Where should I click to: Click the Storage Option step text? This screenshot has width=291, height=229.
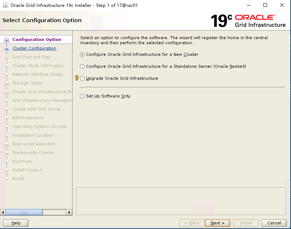(28, 83)
